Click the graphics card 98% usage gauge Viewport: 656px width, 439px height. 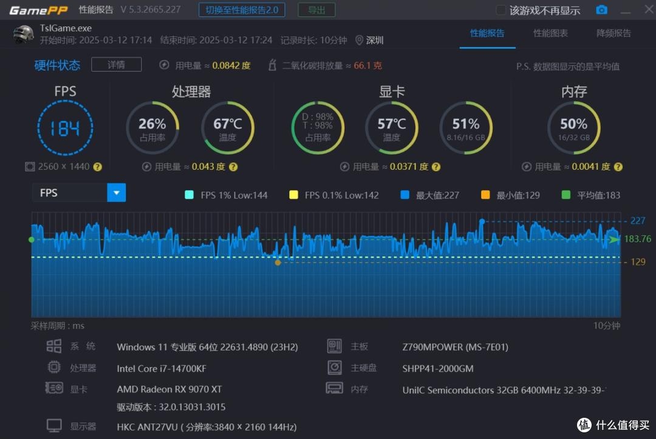pos(318,128)
